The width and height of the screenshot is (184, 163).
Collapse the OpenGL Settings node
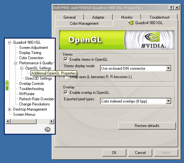22,68
